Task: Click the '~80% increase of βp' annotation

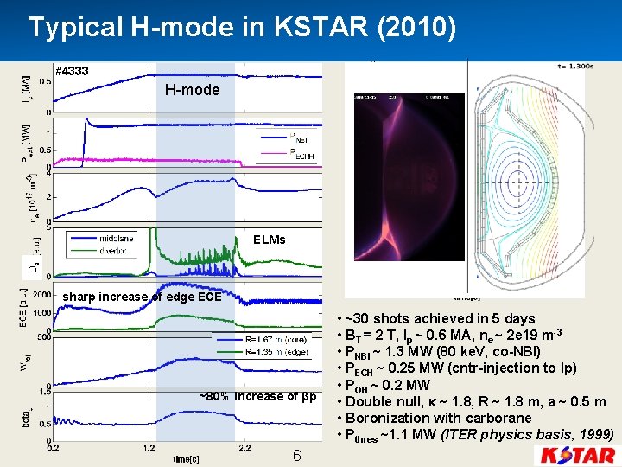Action: click(257, 396)
